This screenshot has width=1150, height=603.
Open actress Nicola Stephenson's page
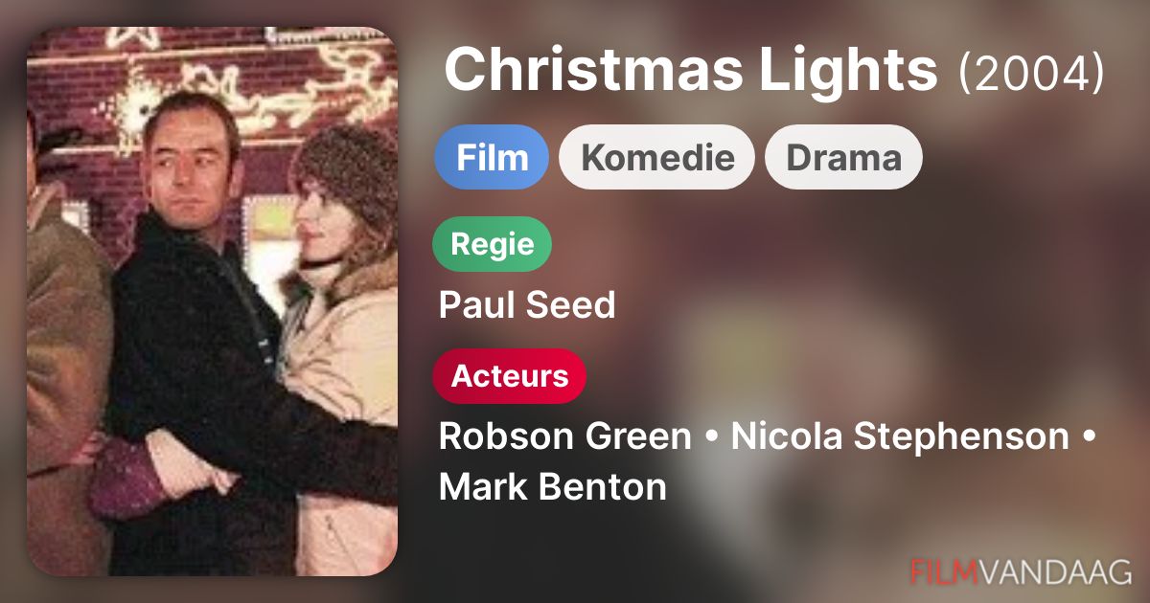coord(900,436)
